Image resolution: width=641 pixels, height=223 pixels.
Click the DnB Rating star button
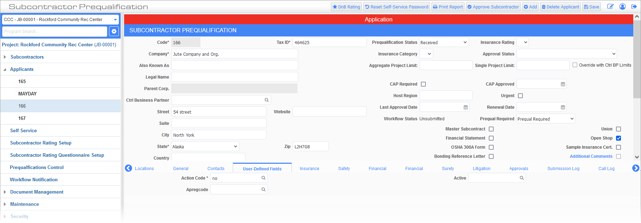coord(346,7)
